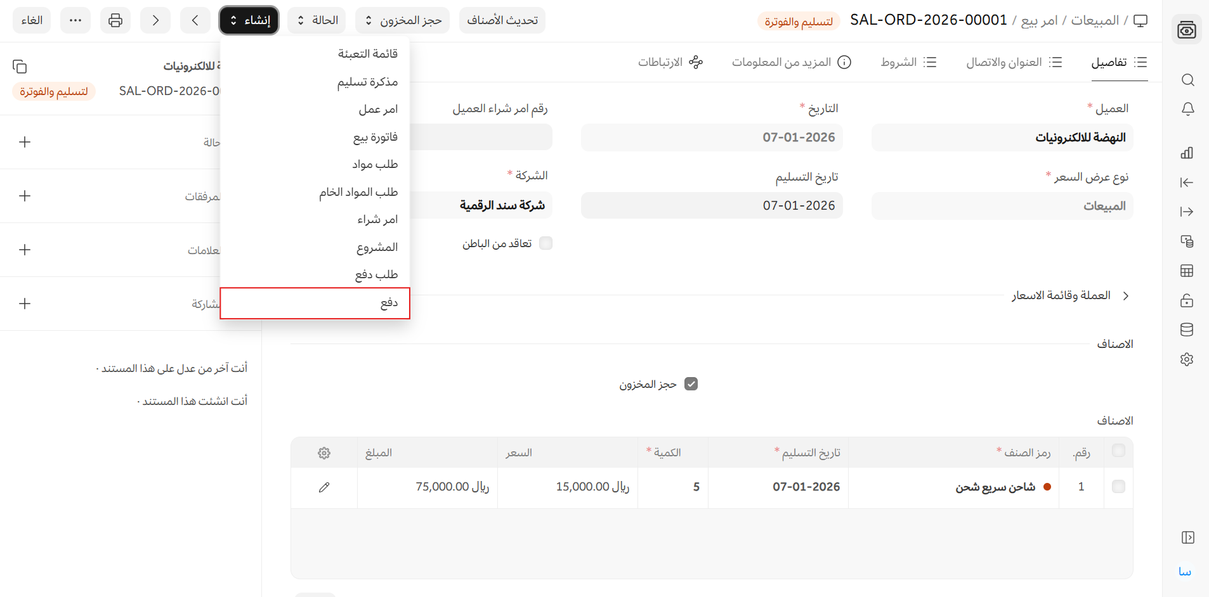
Task: Click the settings gear in sidebar
Action: tap(1187, 359)
